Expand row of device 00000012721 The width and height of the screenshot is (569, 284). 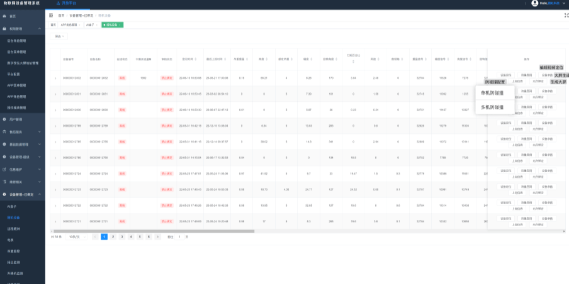(55, 221)
